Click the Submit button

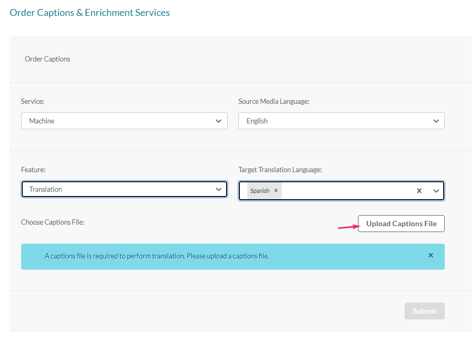coord(424,311)
